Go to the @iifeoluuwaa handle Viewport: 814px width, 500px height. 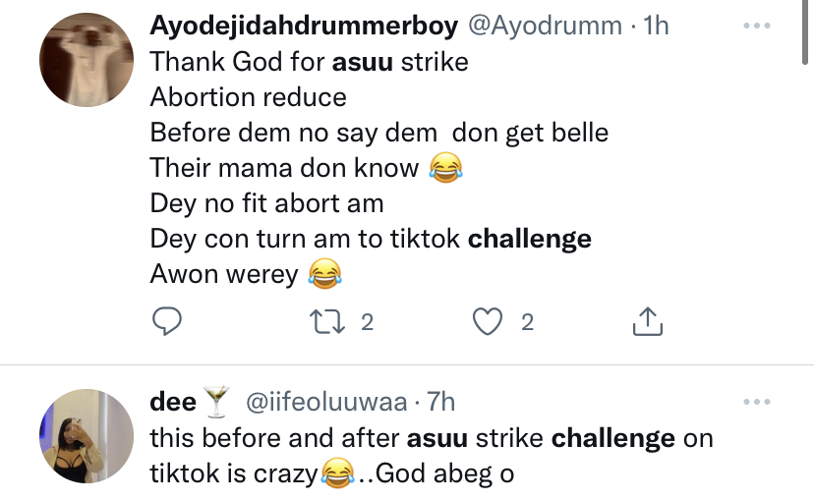pos(320,401)
